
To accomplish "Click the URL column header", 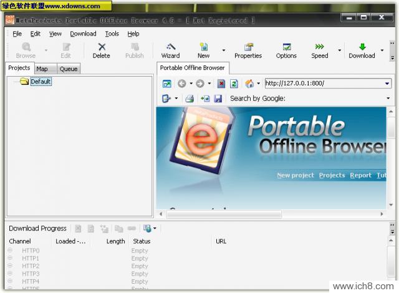I will 221,241.
